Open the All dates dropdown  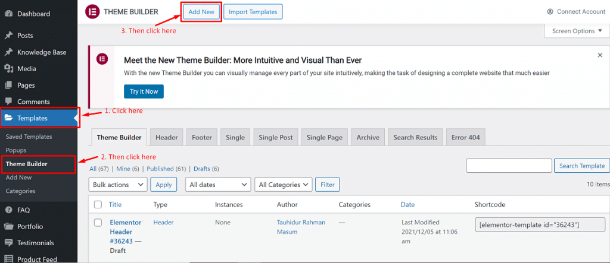(x=218, y=185)
